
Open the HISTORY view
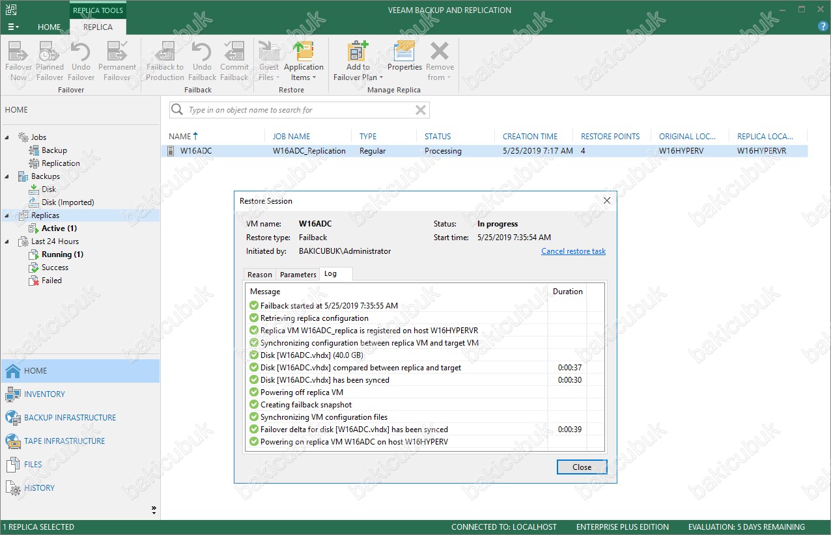click(79, 488)
